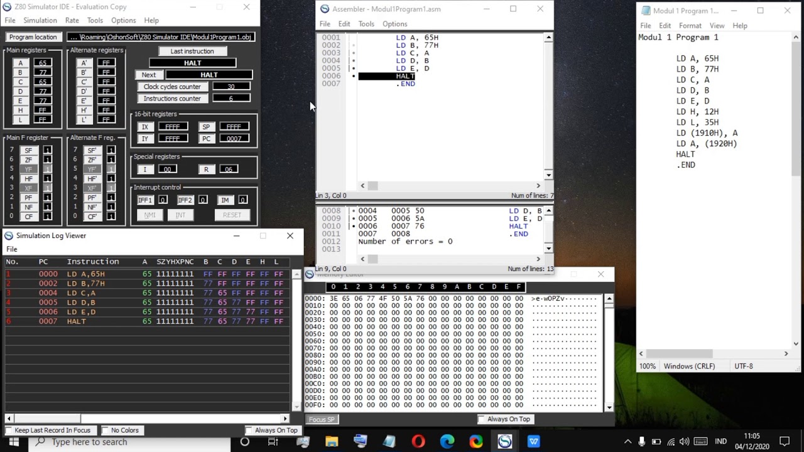
Task: Open the Rate menu in Z80 Simulator
Action: coord(72,21)
